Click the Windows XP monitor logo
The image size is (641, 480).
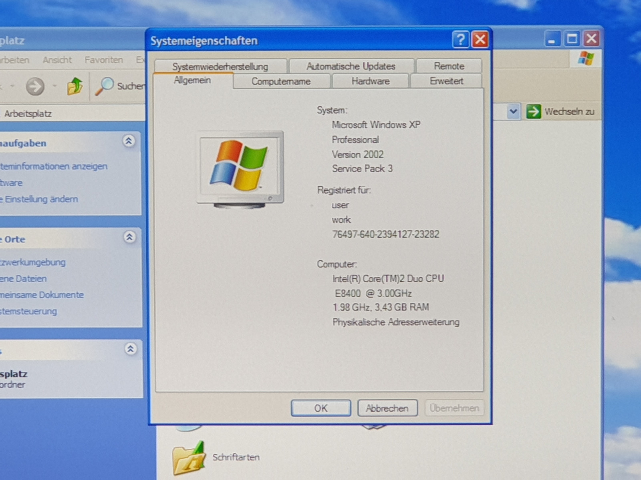[240, 168]
